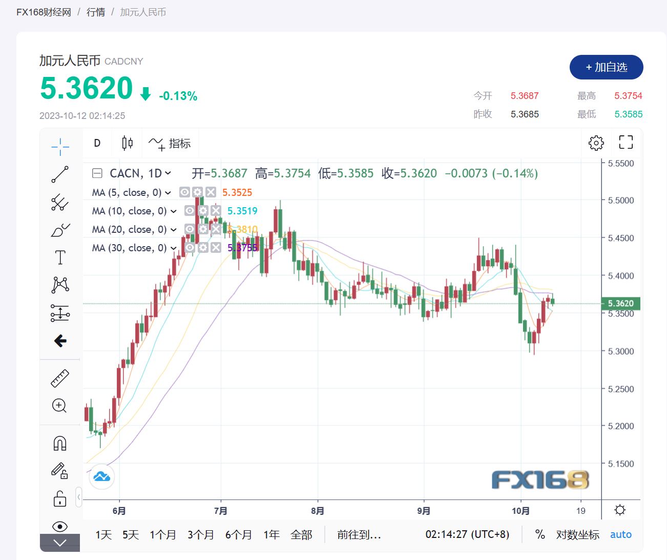The width and height of the screenshot is (667, 560).
Task: Select the crosshair cursor tool
Action: click(x=60, y=146)
